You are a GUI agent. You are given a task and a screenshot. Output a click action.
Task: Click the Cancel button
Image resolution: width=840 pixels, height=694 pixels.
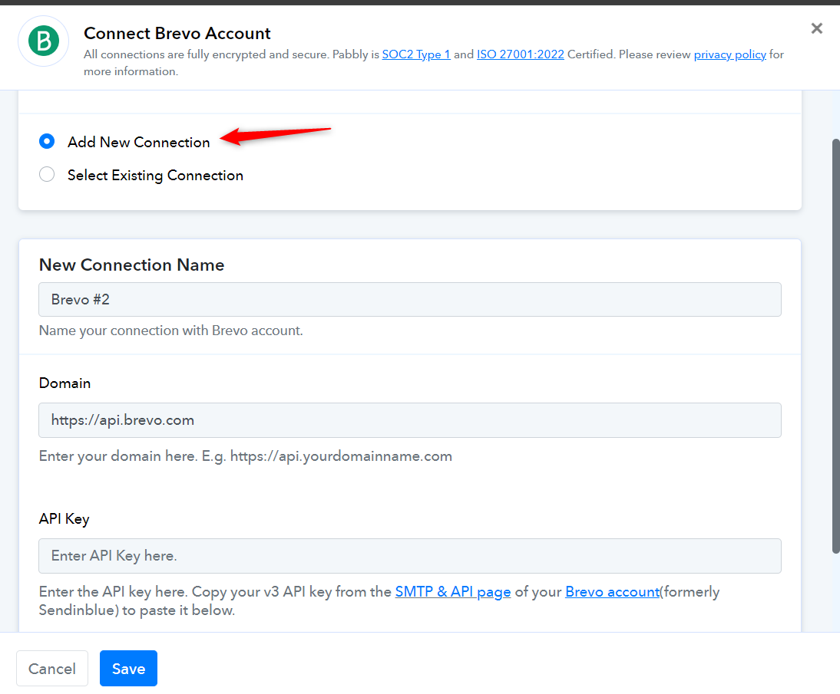pos(52,669)
